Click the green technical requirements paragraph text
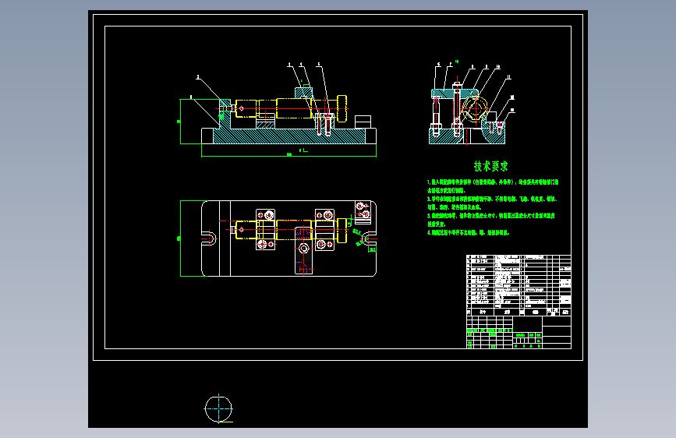The height and width of the screenshot is (438, 676). [493, 207]
